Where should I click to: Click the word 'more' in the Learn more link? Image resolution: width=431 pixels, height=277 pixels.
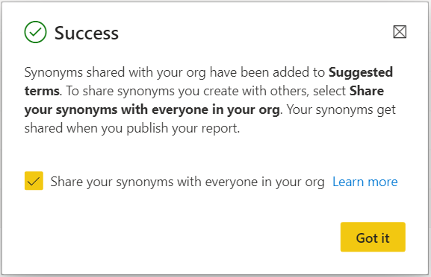pos(382,182)
